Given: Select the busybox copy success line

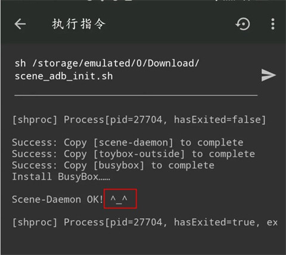Looking at the screenshot, I should pos(113,166).
